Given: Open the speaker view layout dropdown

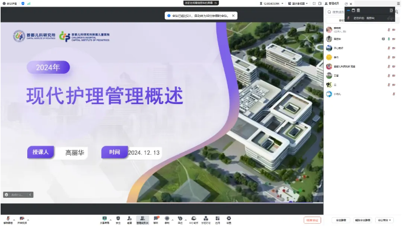Looking at the screenshot, I should tap(298, 4).
